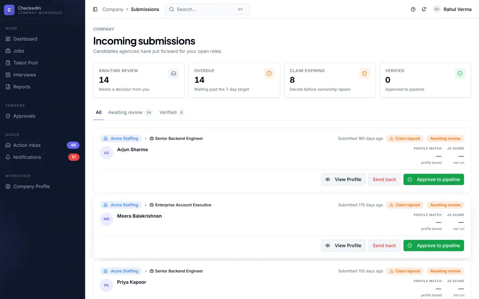Image resolution: width=479 pixels, height=299 pixels.
Task: Click the MB avatar for Meera Balakrishnan
Action: tap(107, 219)
